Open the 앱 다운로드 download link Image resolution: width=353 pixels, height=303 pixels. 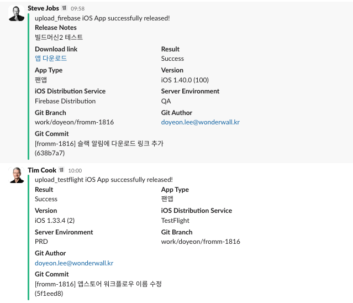click(x=51, y=59)
